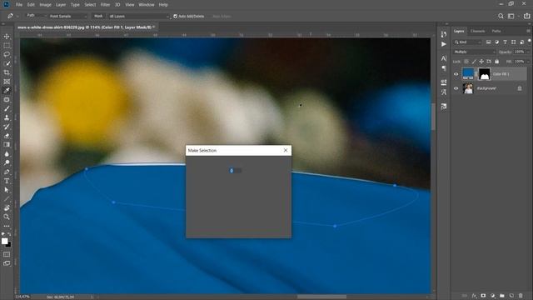The height and width of the screenshot is (300, 533).
Task: Delete layer with trash icon
Action: click(x=521, y=296)
